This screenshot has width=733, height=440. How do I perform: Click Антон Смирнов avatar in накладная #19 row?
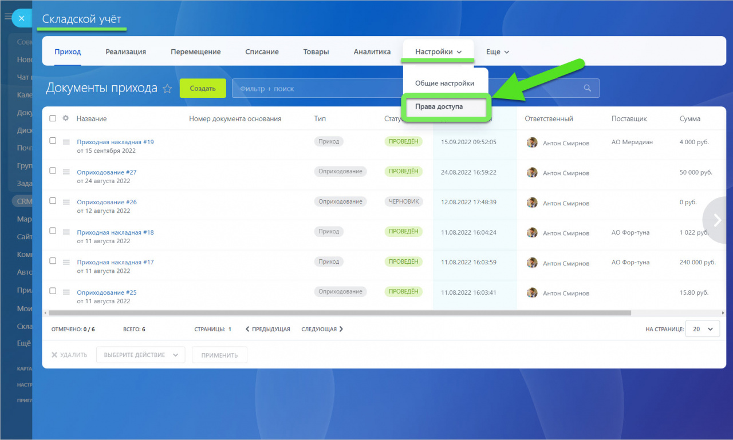tap(532, 142)
